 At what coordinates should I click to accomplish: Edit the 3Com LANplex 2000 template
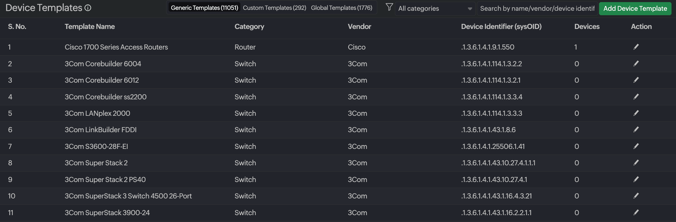(x=636, y=113)
